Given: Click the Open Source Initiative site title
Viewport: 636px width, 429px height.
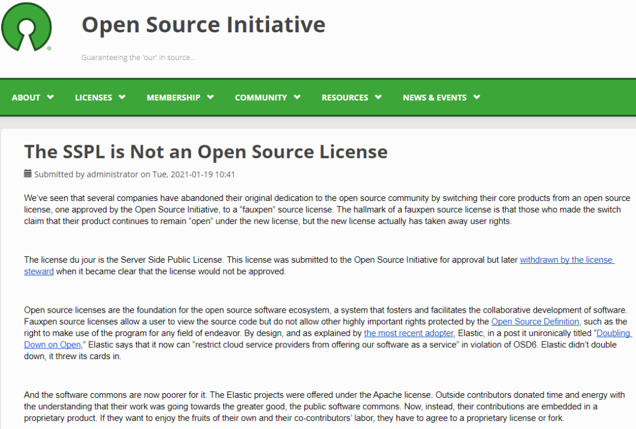Looking at the screenshot, I should 204,25.
